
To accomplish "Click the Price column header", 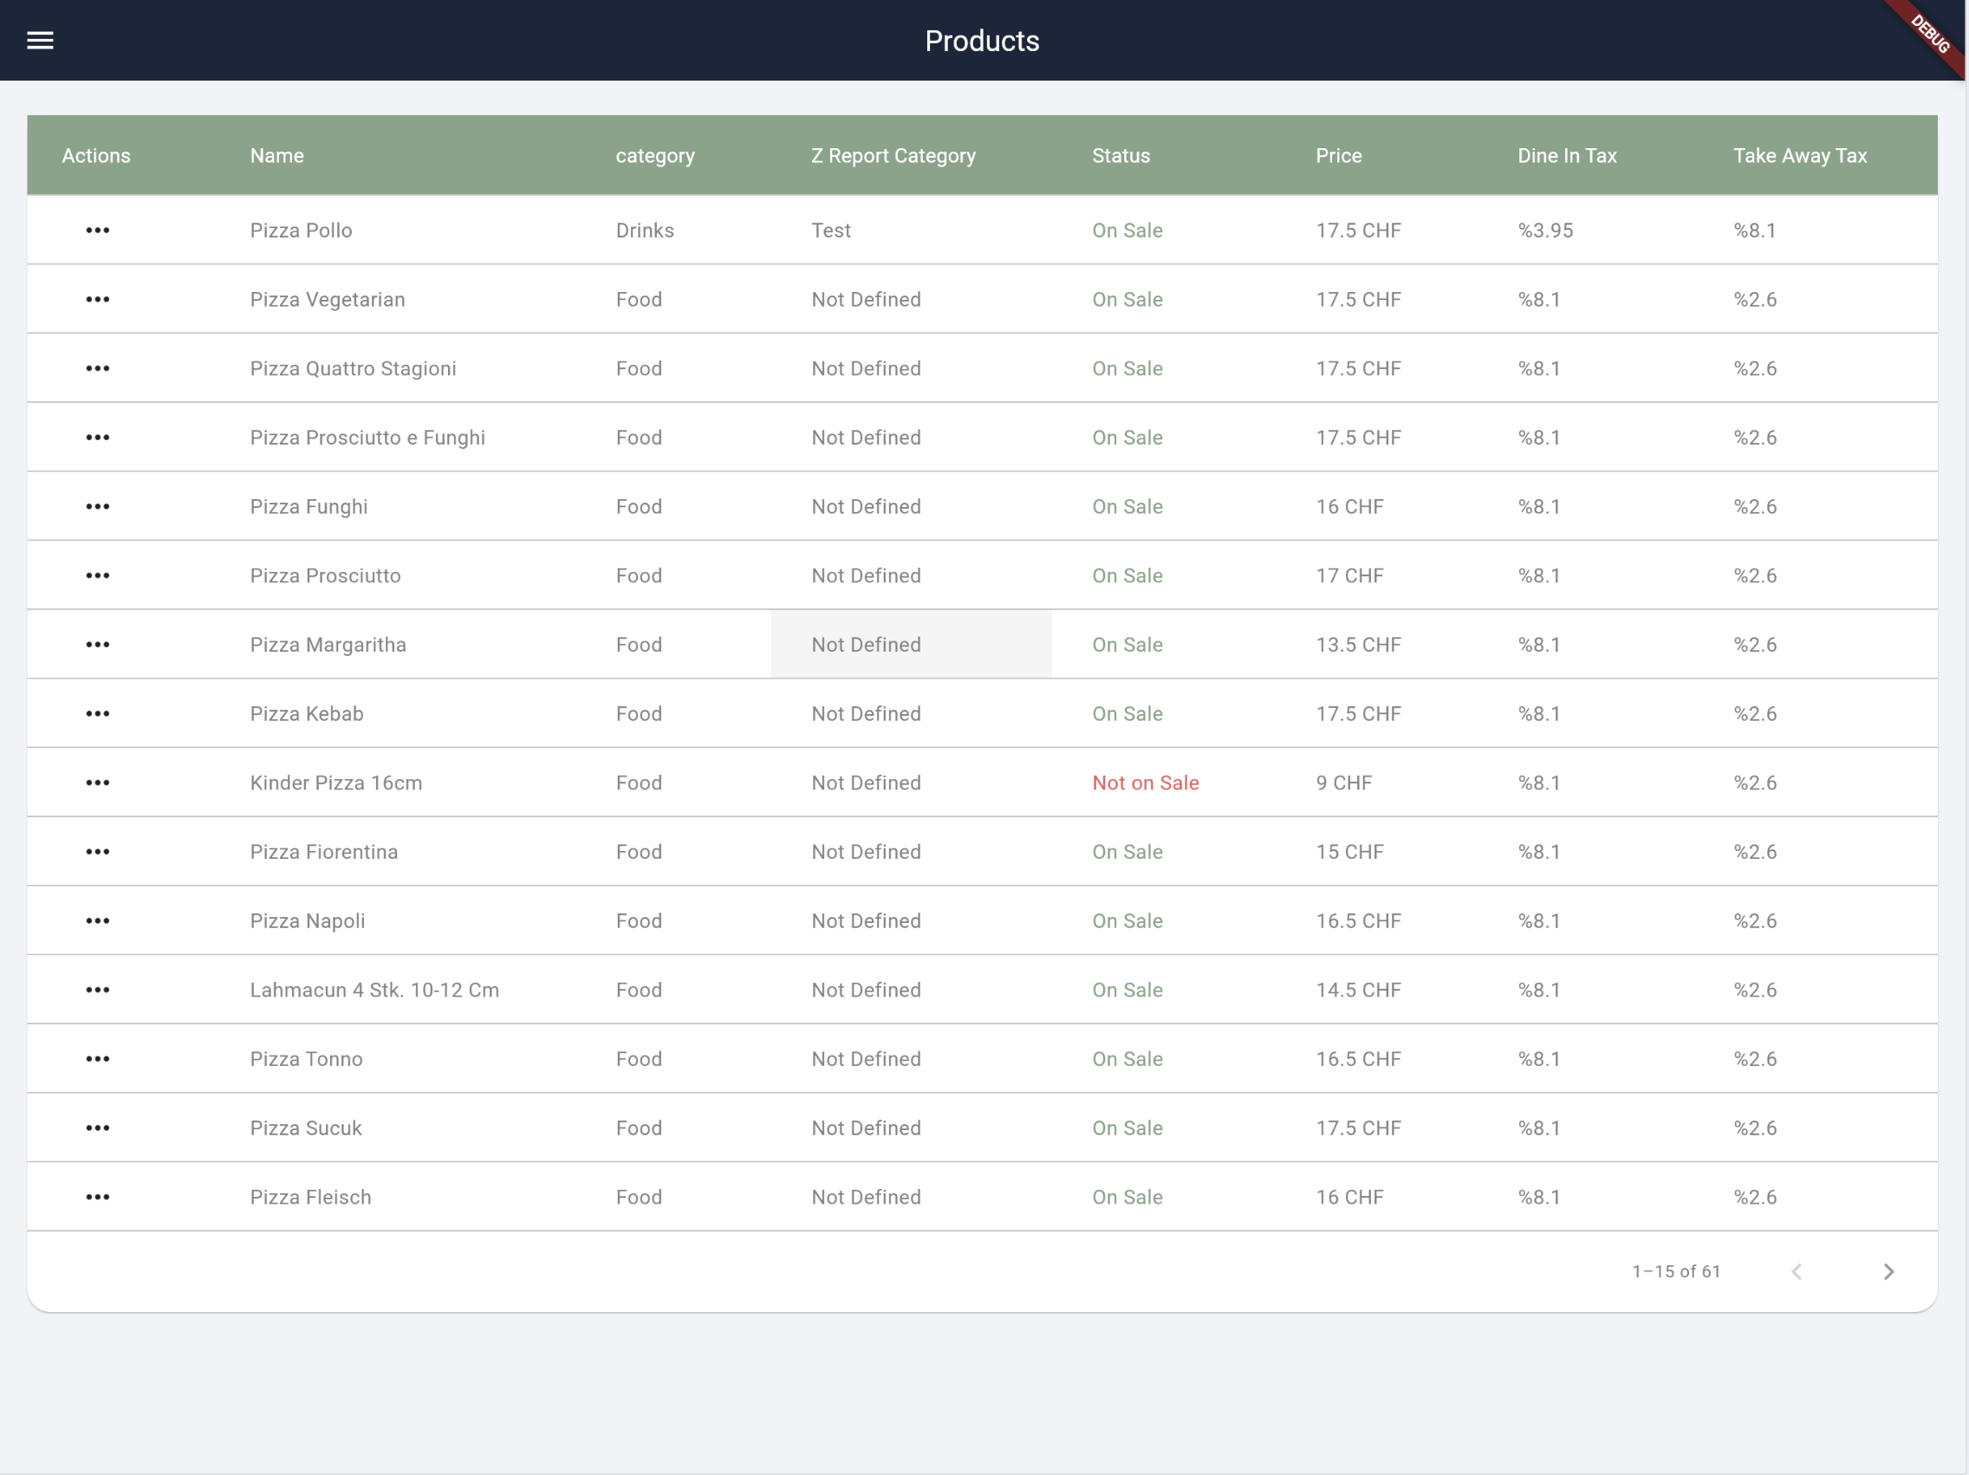I will (x=1338, y=156).
